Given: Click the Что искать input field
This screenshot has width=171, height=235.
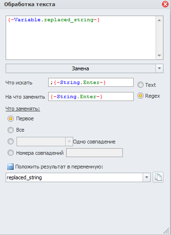Looking at the screenshot, I should point(91,83).
